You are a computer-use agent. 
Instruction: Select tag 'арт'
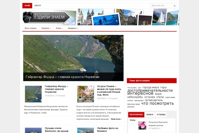[x=140, y=88]
